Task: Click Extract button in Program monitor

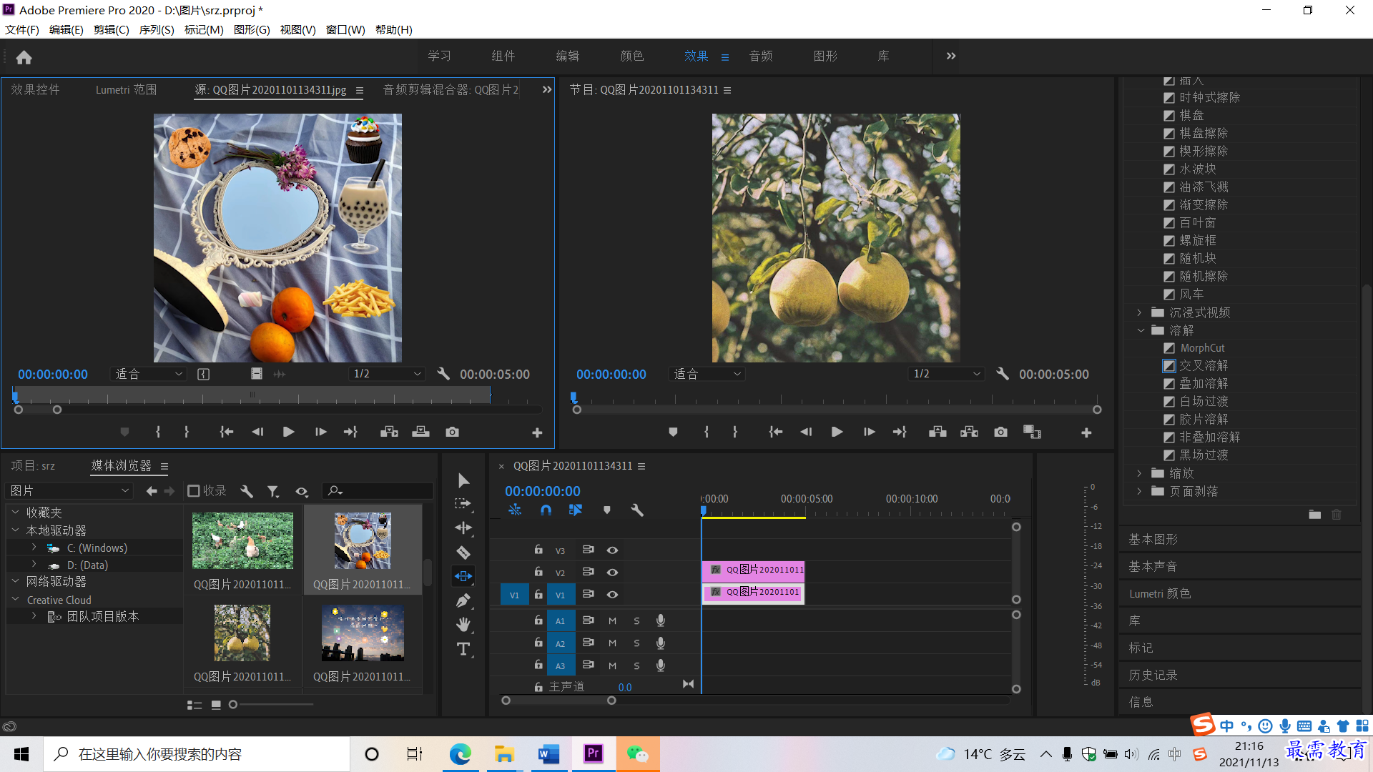Action: point(969,432)
